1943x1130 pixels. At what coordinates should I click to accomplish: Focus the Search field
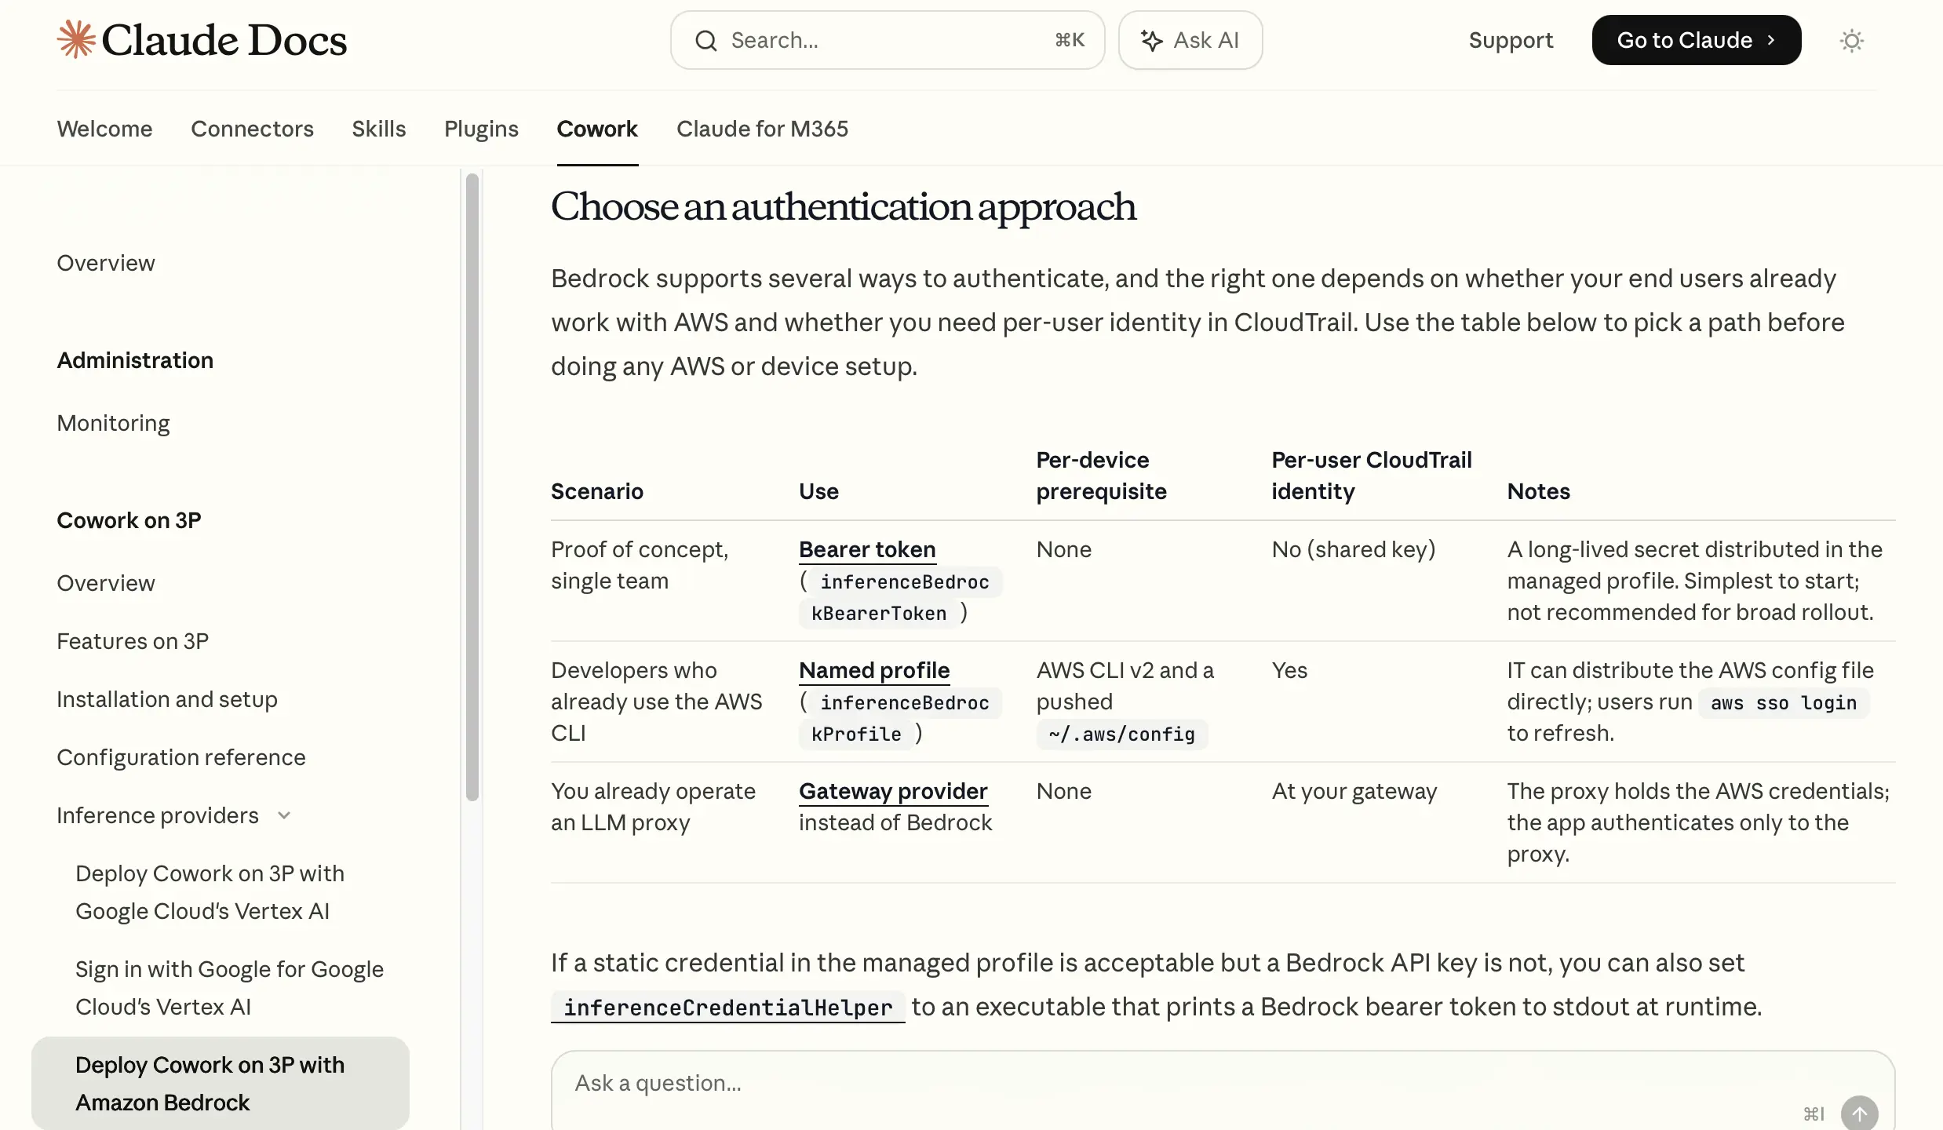click(x=888, y=40)
